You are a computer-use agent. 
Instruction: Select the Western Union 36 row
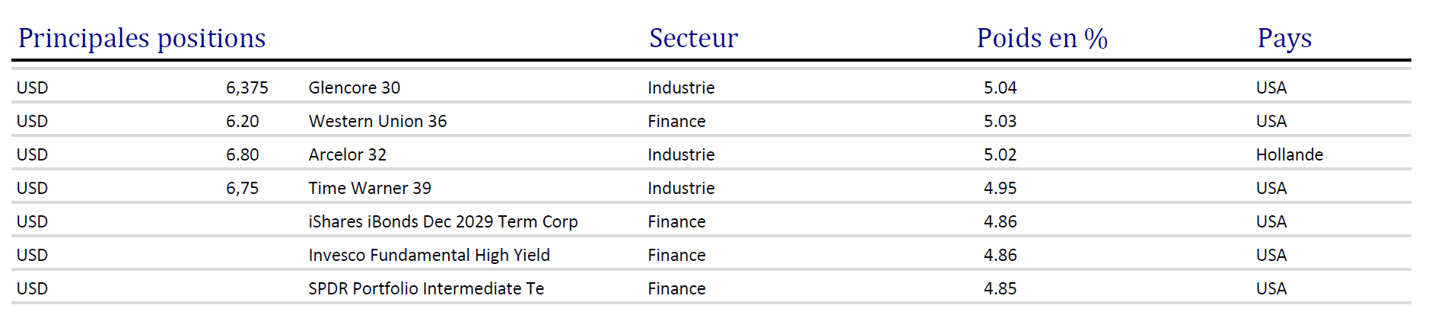click(x=711, y=121)
